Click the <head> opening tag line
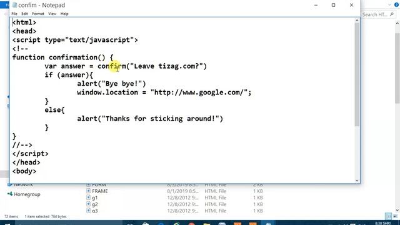 click(x=24, y=31)
